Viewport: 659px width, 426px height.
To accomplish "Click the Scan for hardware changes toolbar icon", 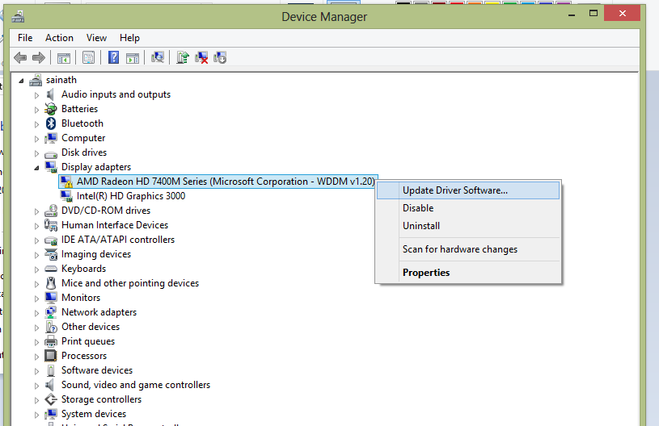I will coord(158,57).
